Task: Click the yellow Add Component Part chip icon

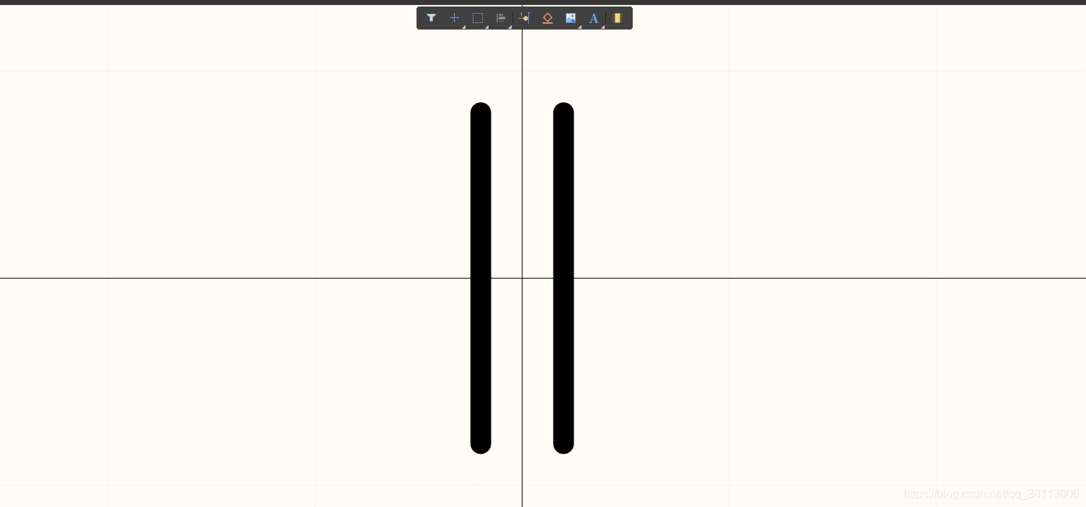Action: 618,18
